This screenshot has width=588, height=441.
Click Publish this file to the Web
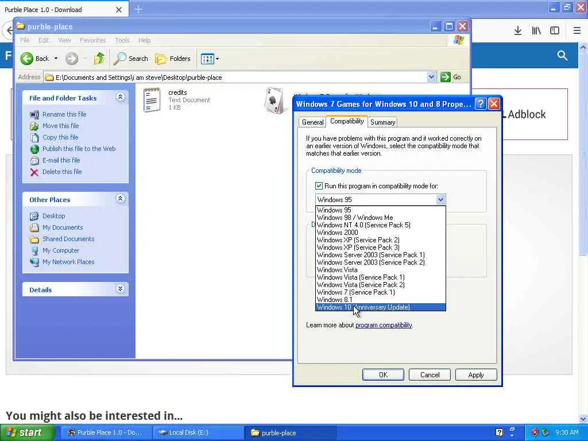(79, 149)
